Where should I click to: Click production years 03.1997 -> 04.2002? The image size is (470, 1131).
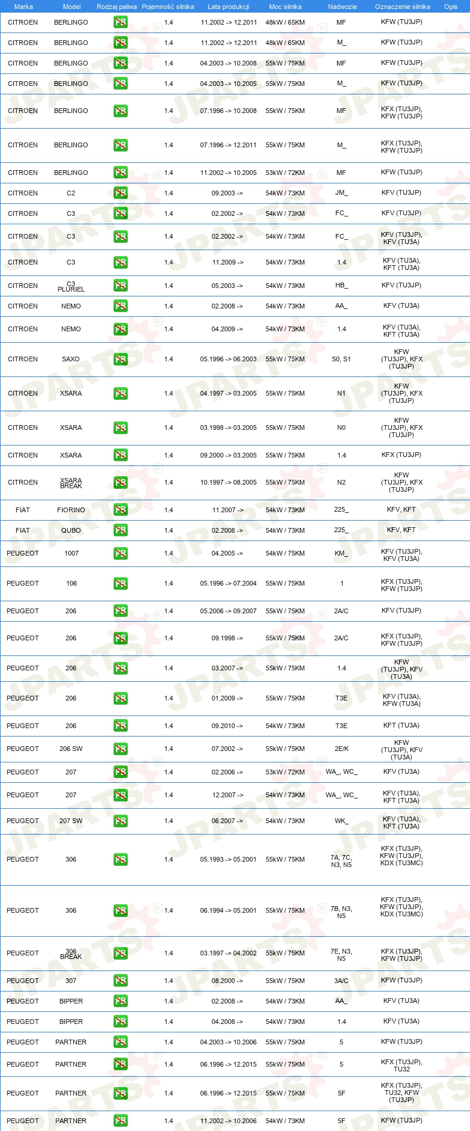point(228,953)
